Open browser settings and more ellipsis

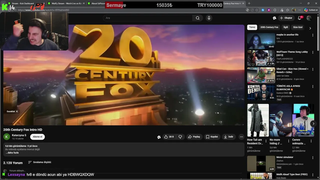pos(299,10)
